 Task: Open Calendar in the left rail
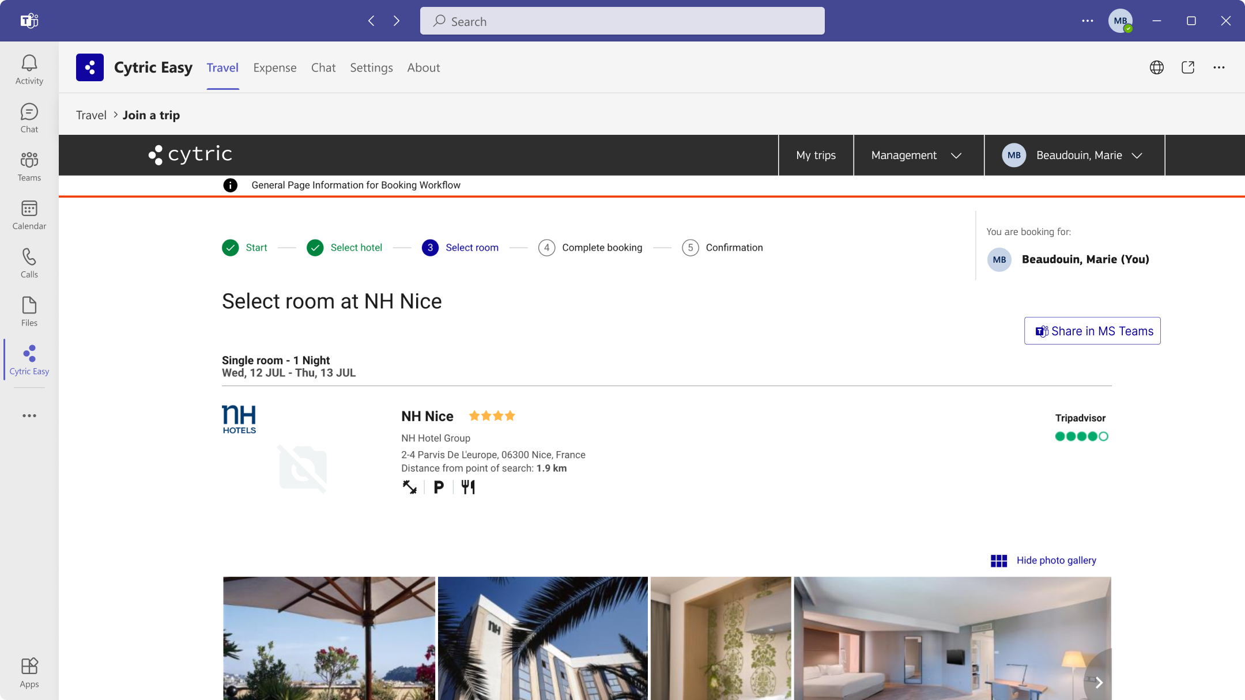[x=29, y=214]
